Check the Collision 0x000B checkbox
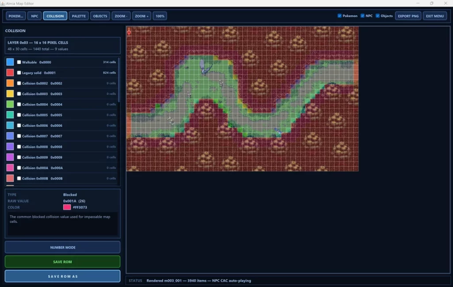Screen dimensions: 453x287 19,179
